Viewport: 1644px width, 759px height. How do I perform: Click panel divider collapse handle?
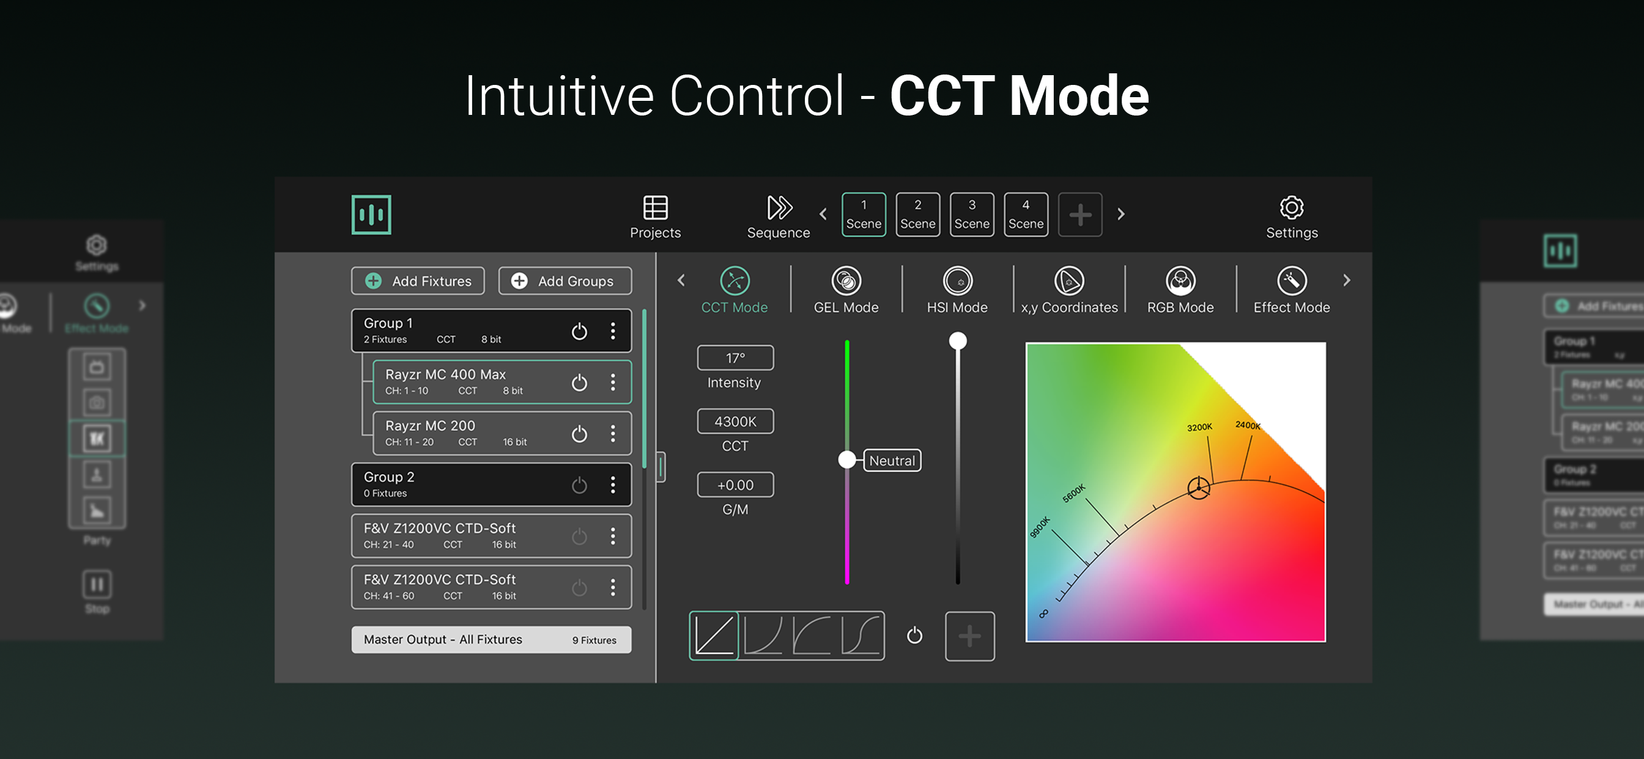(661, 467)
